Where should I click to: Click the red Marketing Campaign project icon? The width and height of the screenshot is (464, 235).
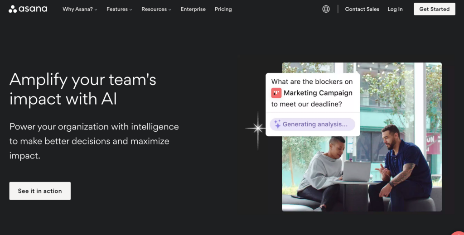click(276, 93)
